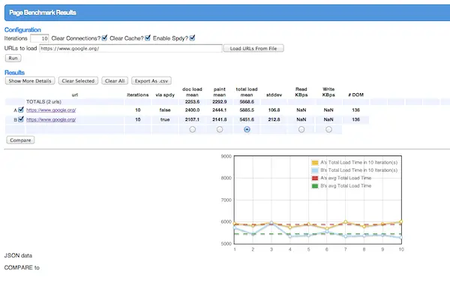
Task: Click the 2107.1 doc load value
Action: [x=192, y=119]
